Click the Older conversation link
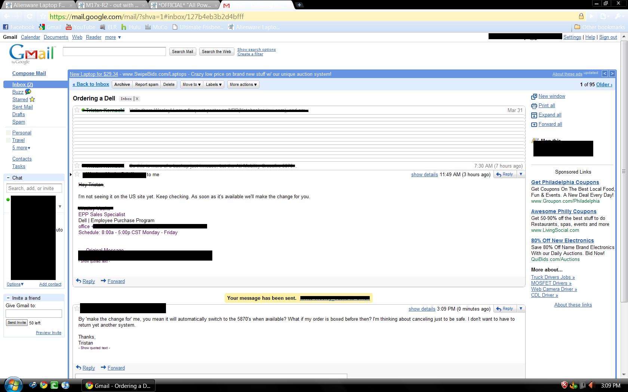This screenshot has height=392, width=628. (604, 84)
